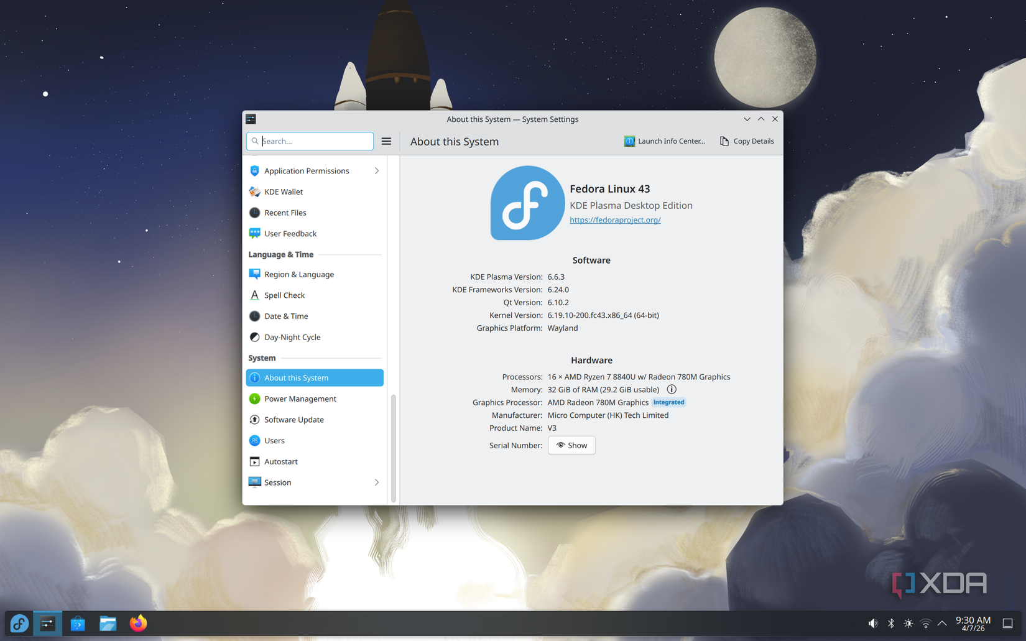Select Region & Language in the sidebar
The height and width of the screenshot is (641, 1026).
299,274
